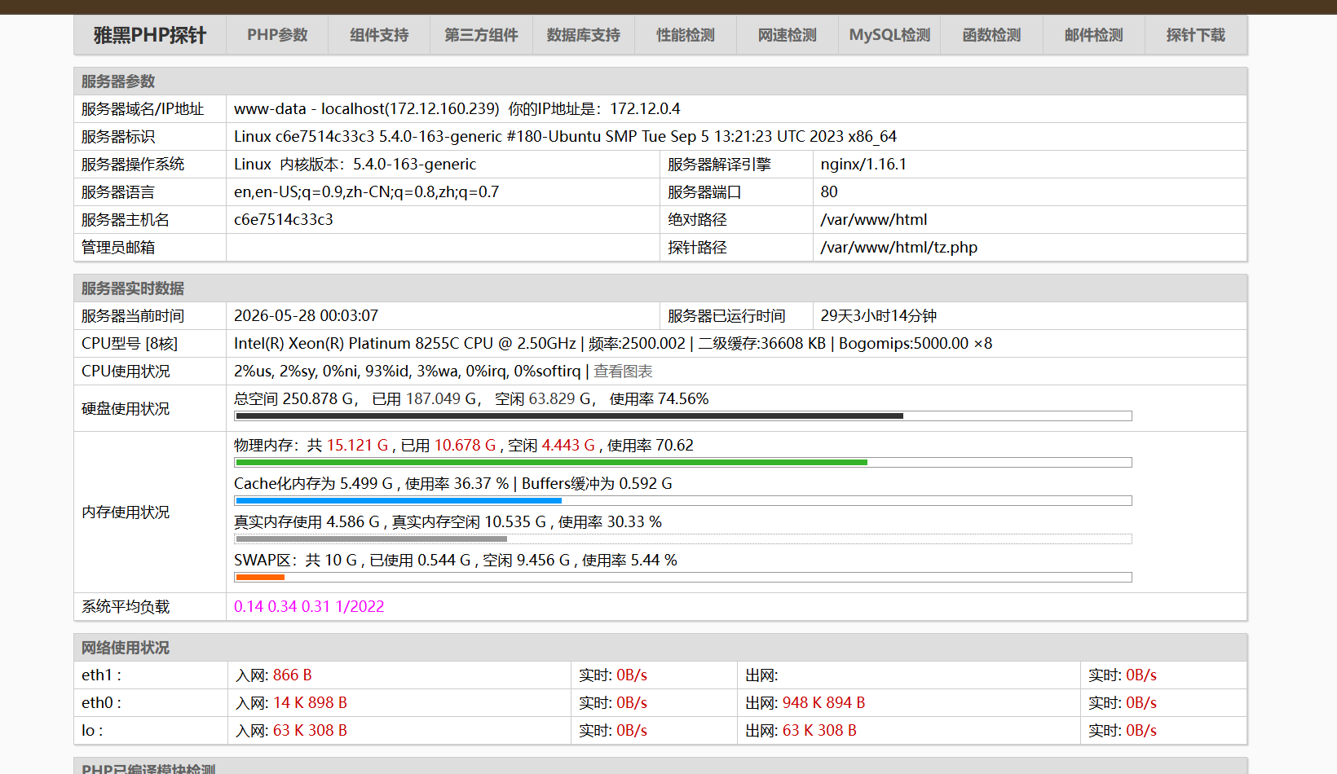Open the MySQL检测 tab

(x=889, y=35)
